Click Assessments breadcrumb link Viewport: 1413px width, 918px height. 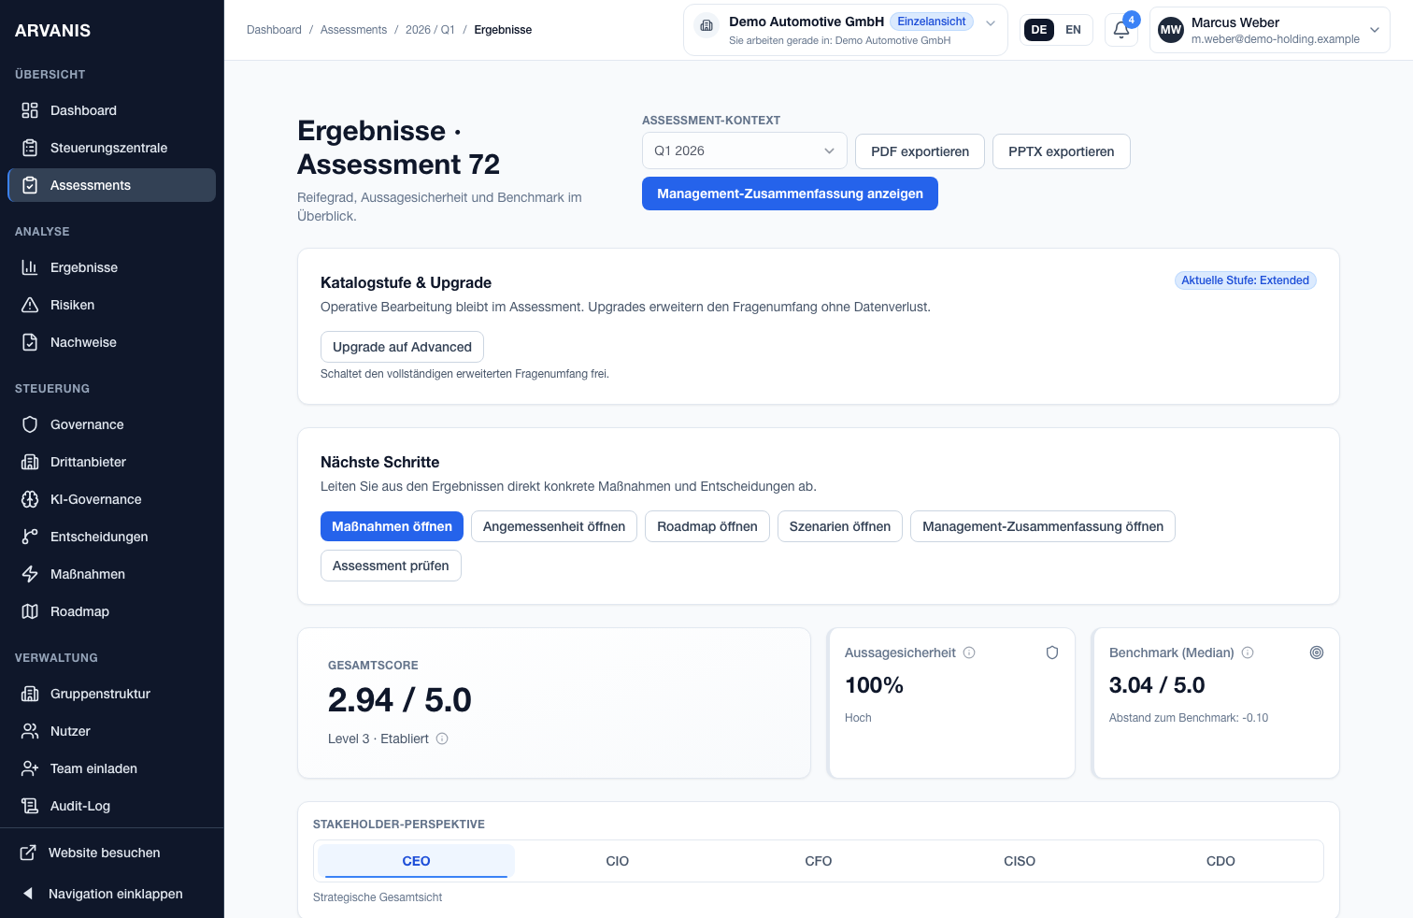(x=353, y=30)
